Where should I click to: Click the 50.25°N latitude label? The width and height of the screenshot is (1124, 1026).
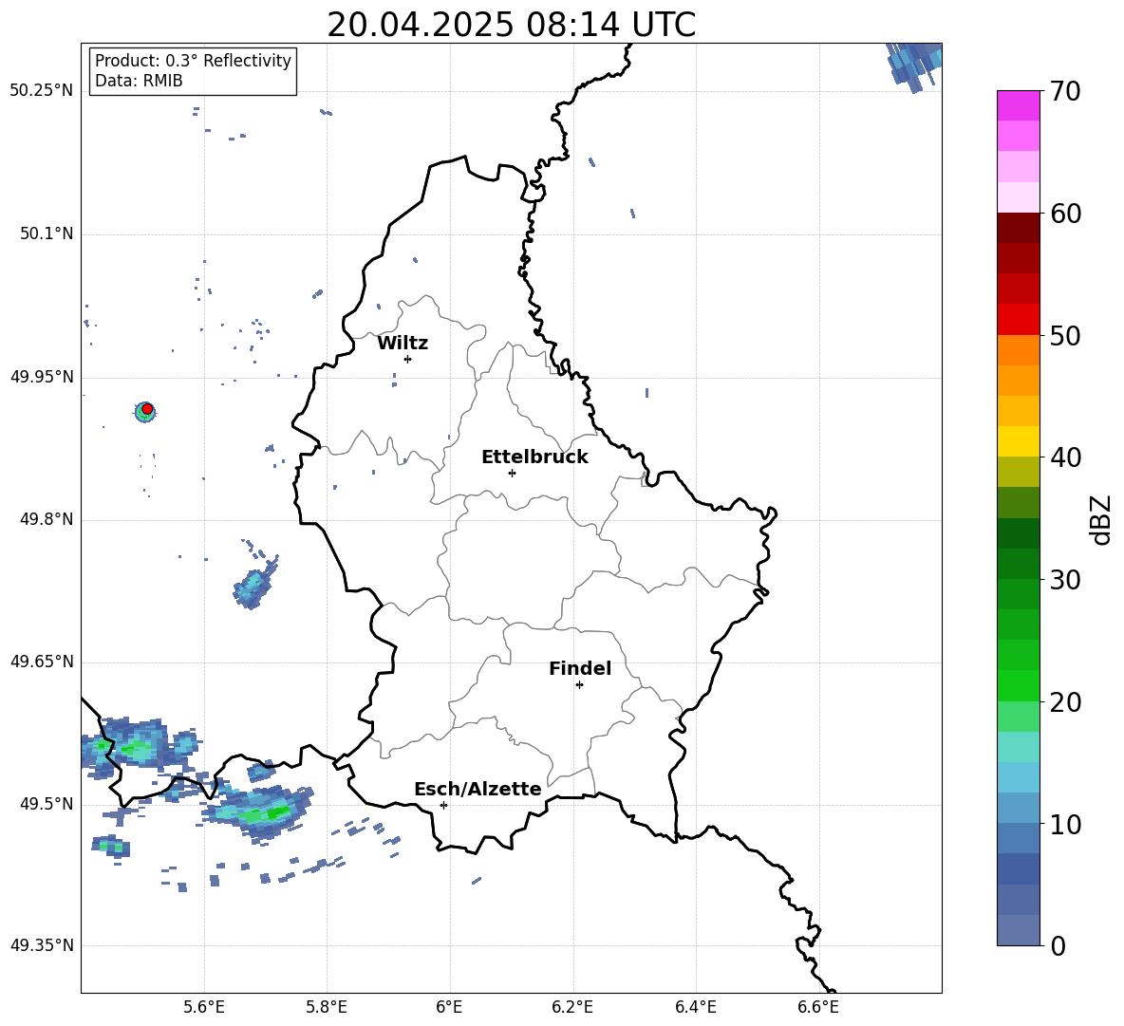42,91
